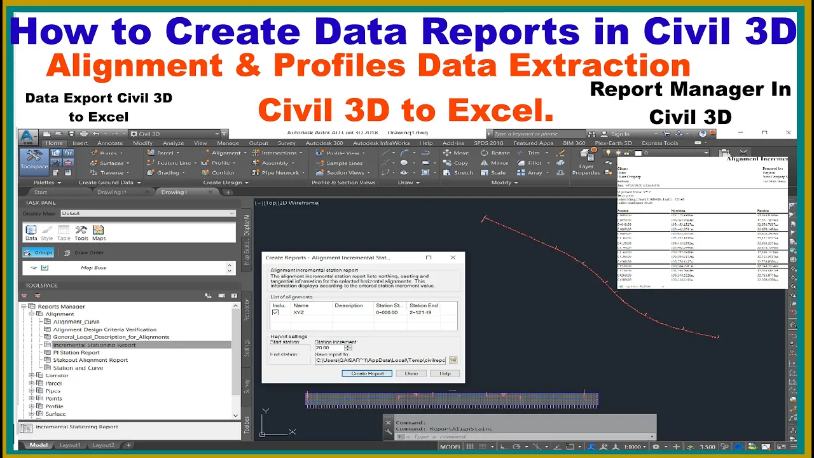814x458 pixels.
Task: Click the Done button
Action: click(411, 373)
